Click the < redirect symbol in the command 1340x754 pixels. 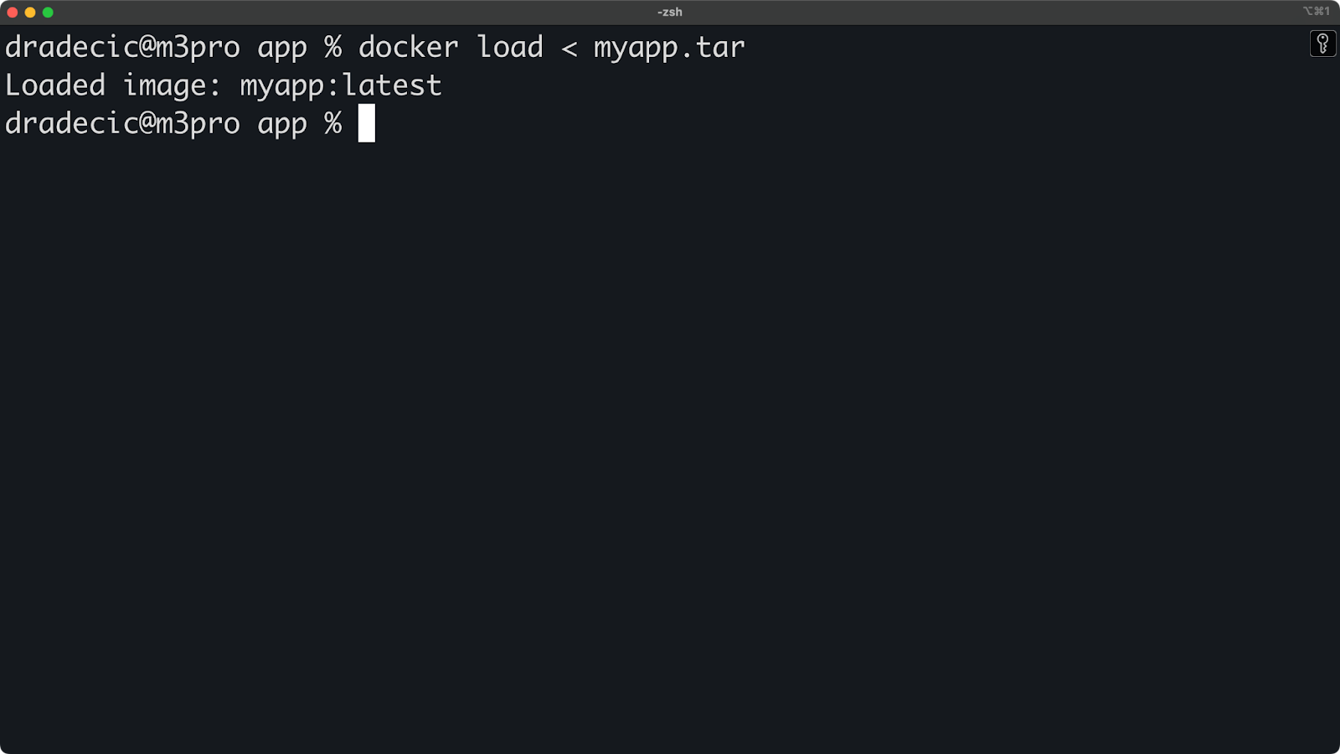[569, 49]
